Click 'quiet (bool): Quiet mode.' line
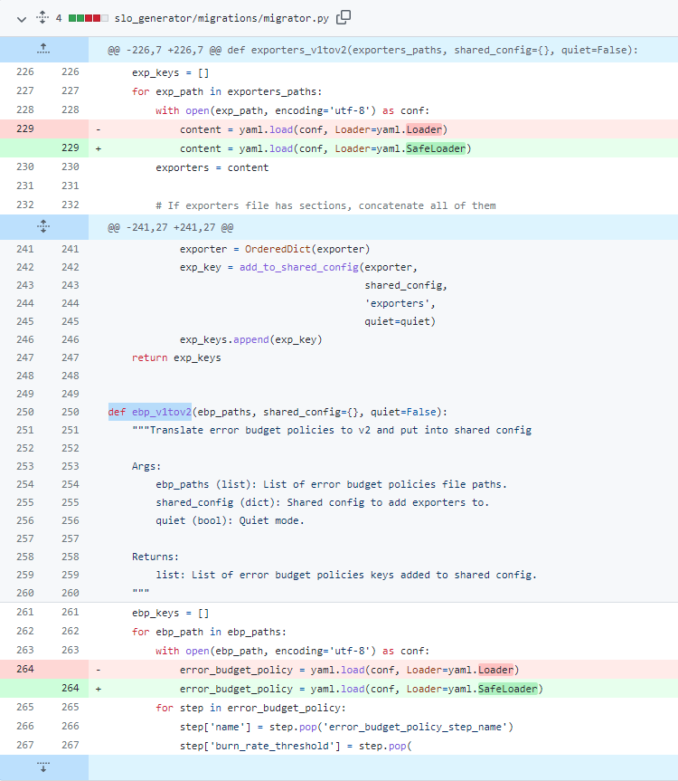 [x=230, y=520]
